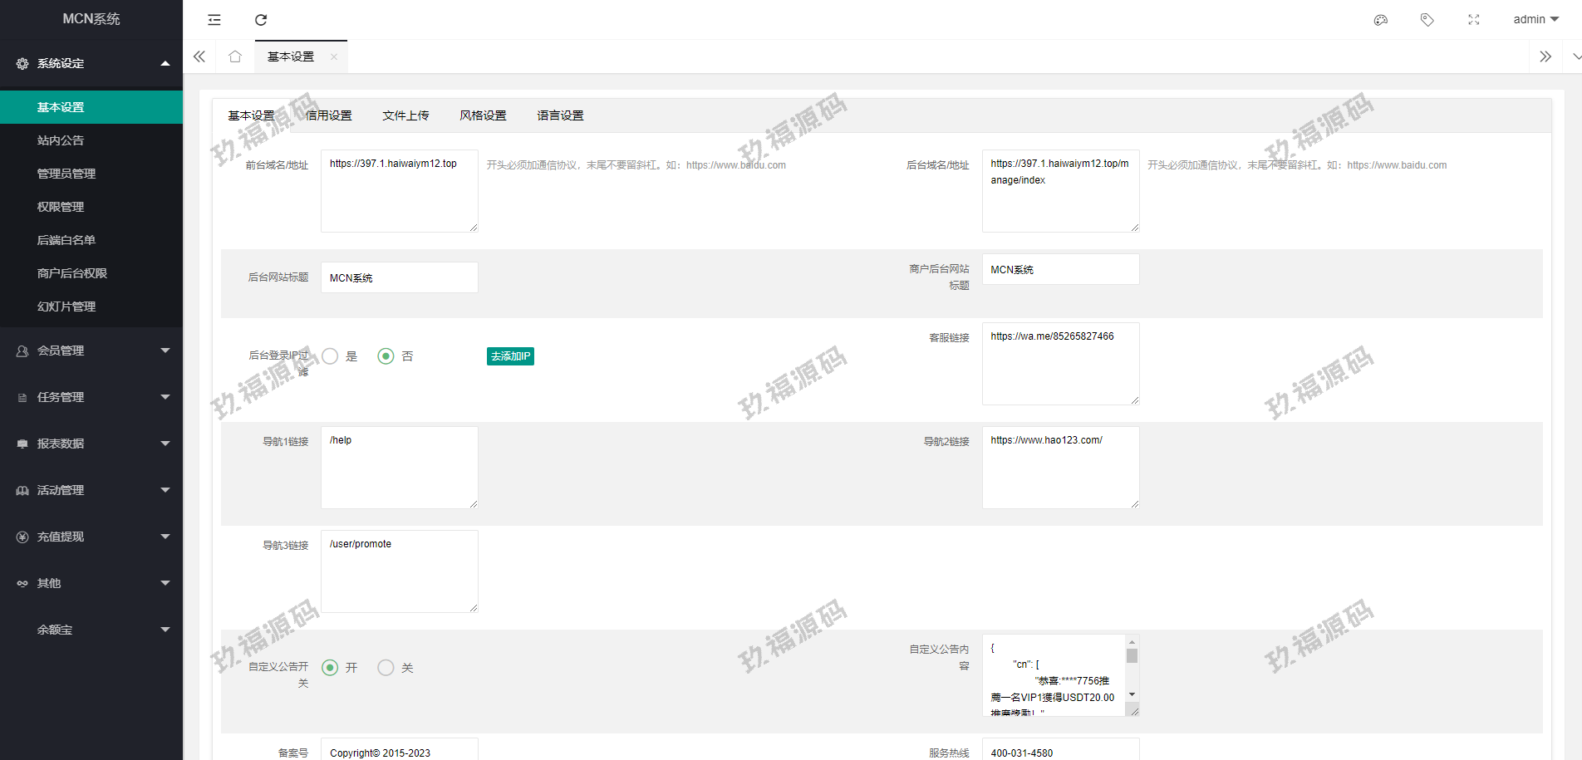Switch to the 语言设置 settings tab
Image resolution: width=1582 pixels, height=760 pixels.
pos(560,115)
